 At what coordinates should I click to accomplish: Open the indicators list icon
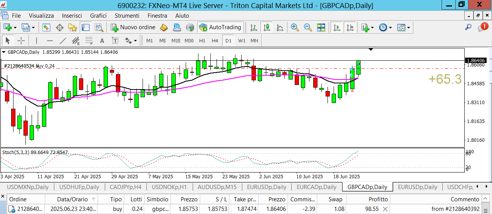click(x=365, y=27)
